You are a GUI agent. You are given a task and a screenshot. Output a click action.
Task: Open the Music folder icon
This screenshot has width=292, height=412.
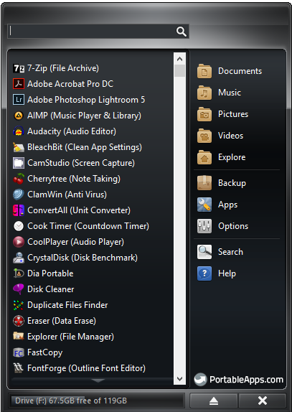[x=204, y=93]
